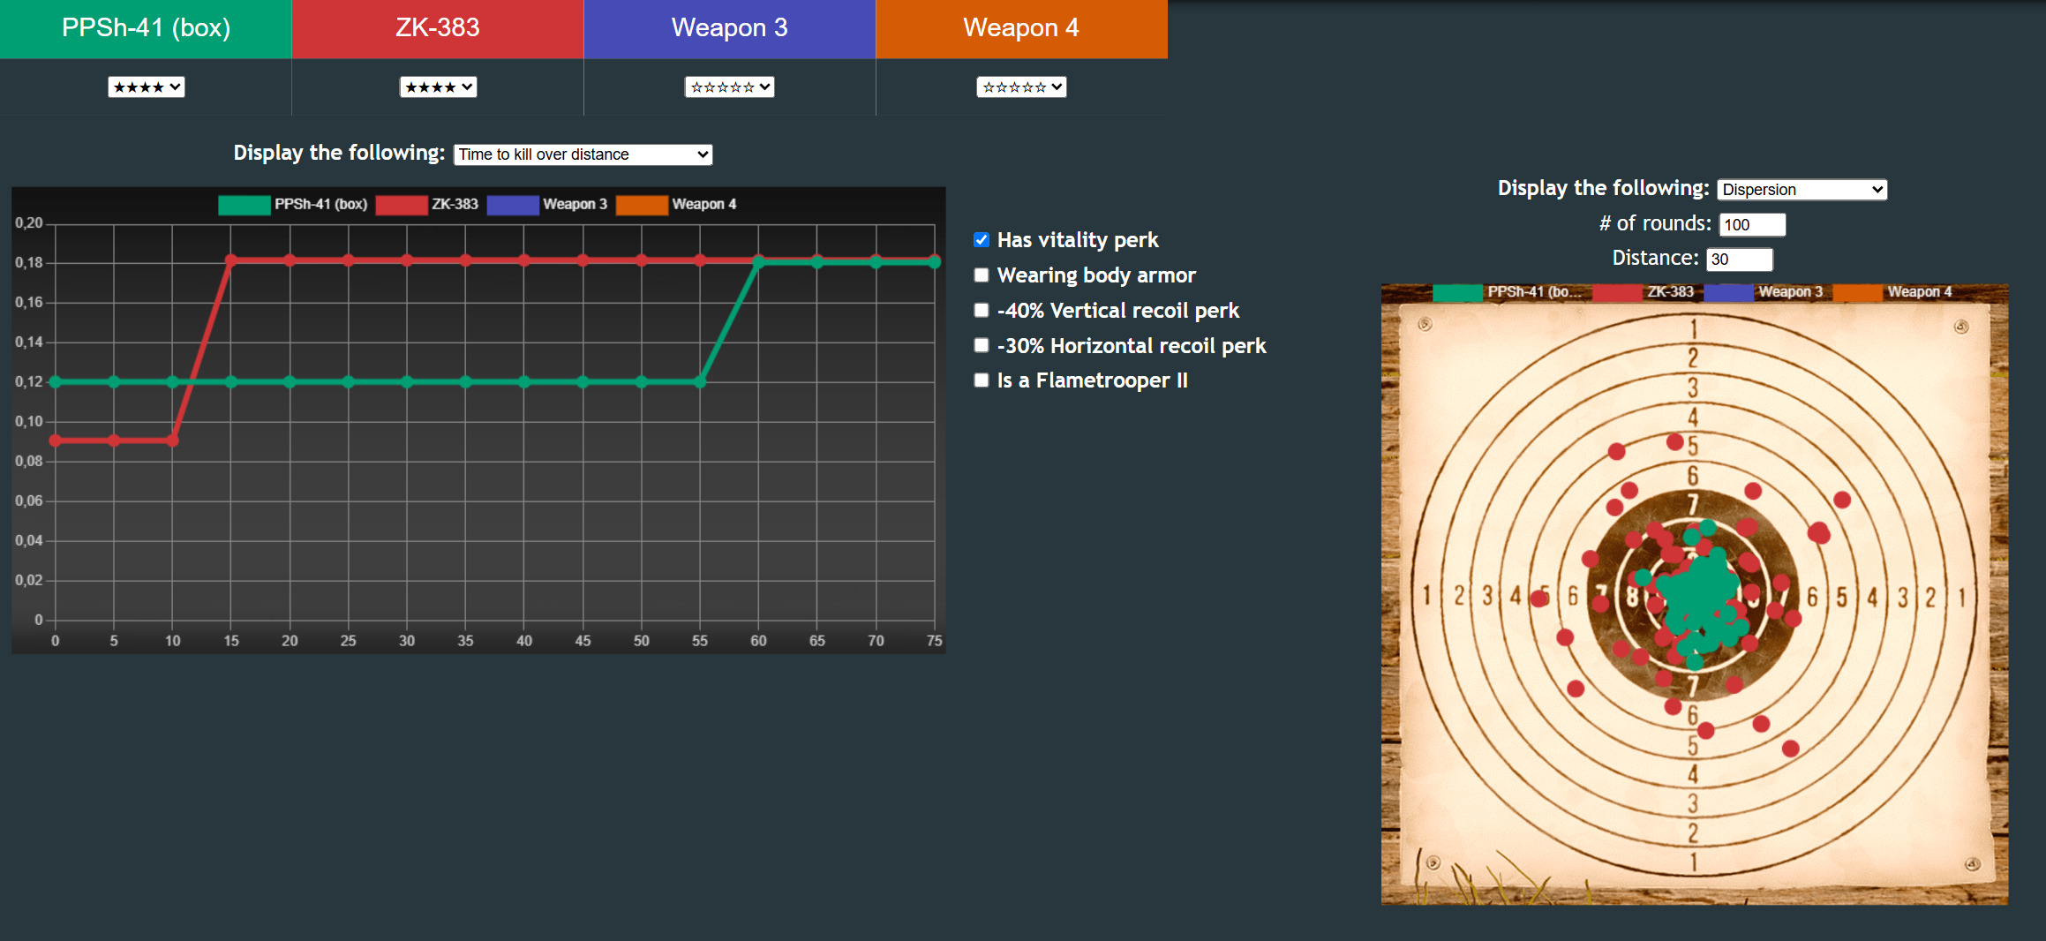Toggle Weapon 3 blue legend swatch on dispersion target
Image resolution: width=2046 pixels, height=941 pixels.
coord(1728,292)
